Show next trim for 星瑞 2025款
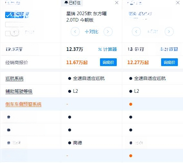Image resolution: width=183 pixels, height=163 pixels. pyautogui.click(x=108, y=32)
